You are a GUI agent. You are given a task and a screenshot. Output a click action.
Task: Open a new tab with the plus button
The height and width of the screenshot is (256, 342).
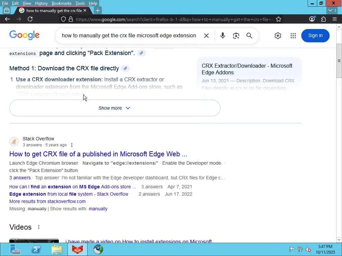(98, 10)
